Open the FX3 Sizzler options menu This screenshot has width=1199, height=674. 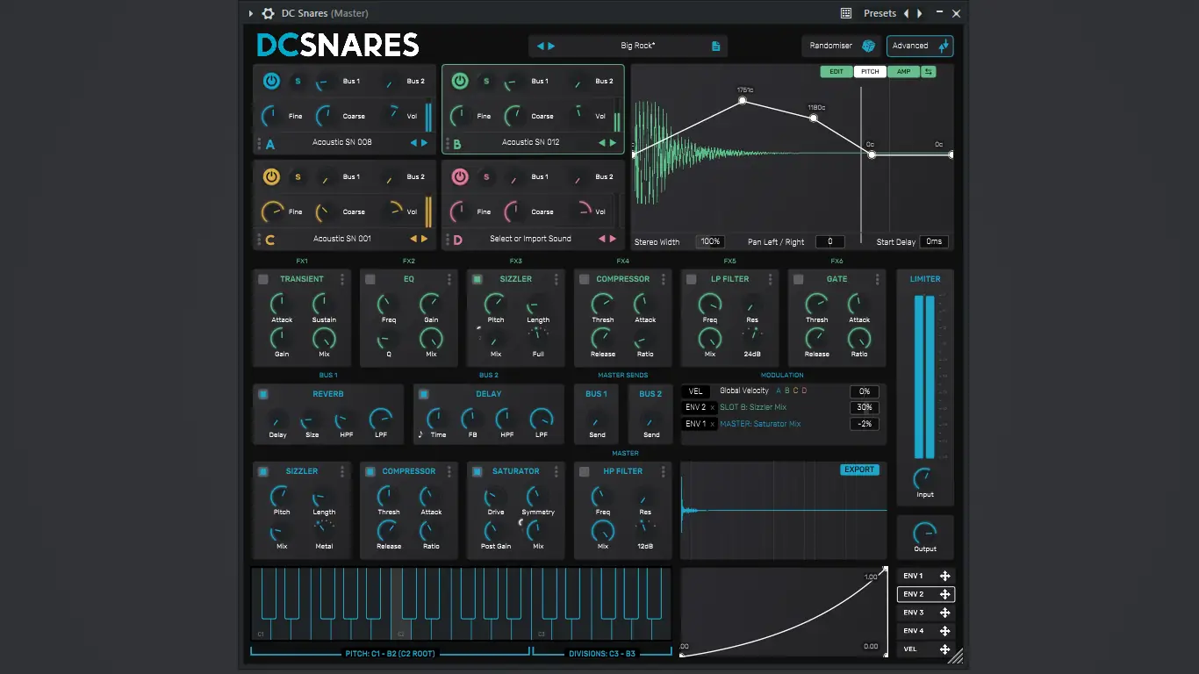click(x=556, y=279)
